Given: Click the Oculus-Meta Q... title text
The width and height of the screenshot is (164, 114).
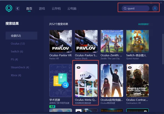Looking at the screenshot, I should pos(86,100).
